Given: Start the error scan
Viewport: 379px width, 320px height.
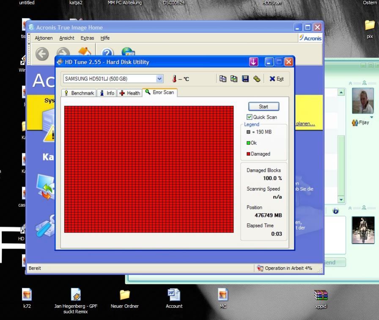Looking at the screenshot, I should pyautogui.click(x=264, y=106).
